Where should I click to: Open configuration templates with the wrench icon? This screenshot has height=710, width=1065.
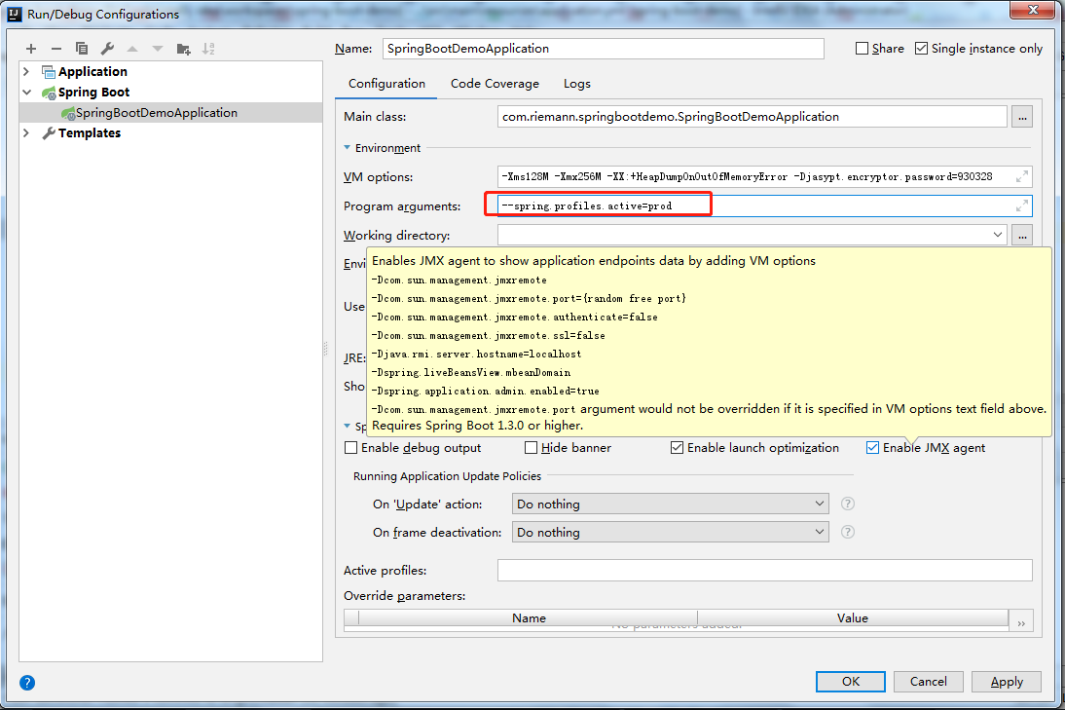[x=109, y=48]
